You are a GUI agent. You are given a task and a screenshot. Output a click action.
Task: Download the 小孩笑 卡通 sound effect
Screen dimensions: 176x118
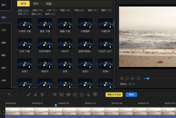coord(30,27)
